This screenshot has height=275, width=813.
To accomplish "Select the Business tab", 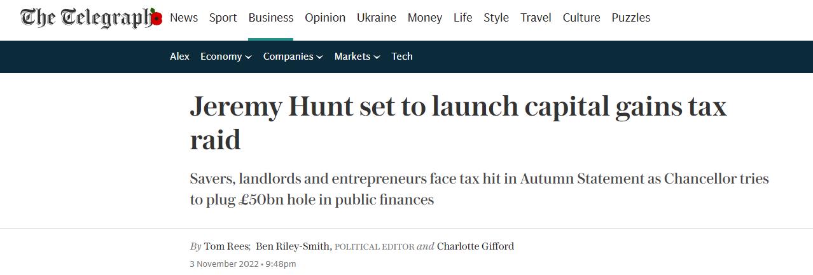I will tap(271, 18).
